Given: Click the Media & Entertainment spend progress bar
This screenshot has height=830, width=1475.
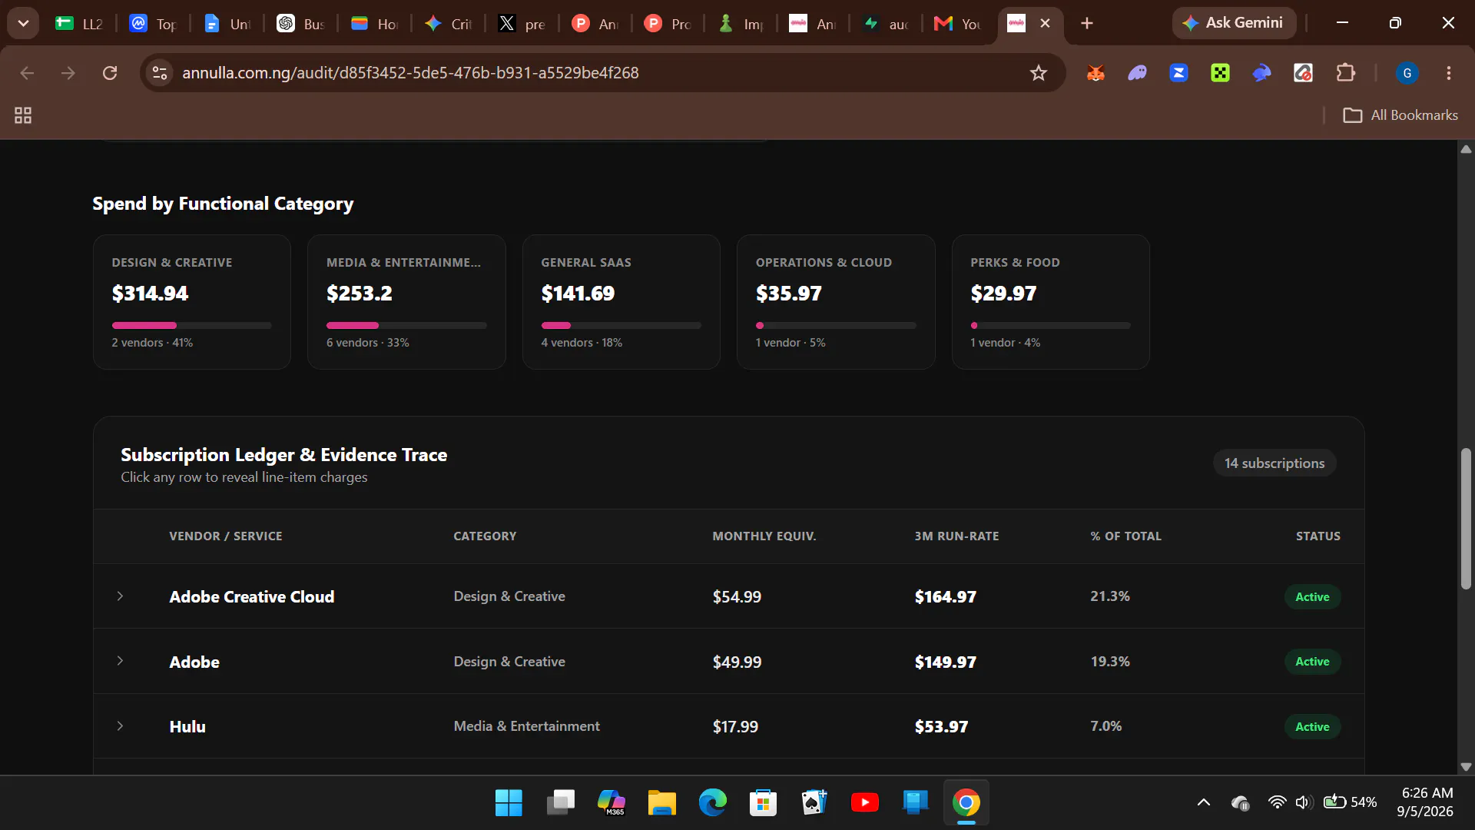Looking at the screenshot, I should point(406,326).
